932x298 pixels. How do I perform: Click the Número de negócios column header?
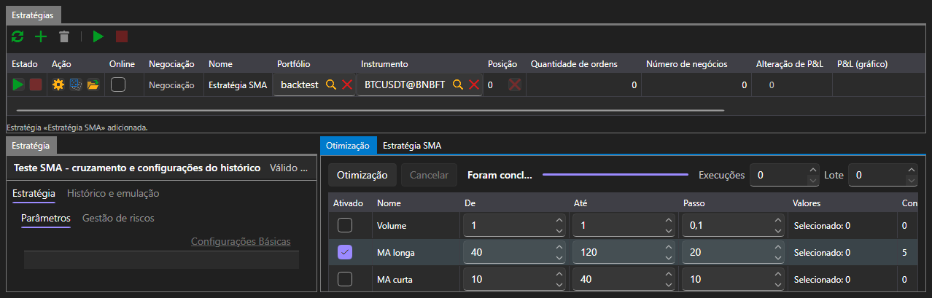point(687,64)
